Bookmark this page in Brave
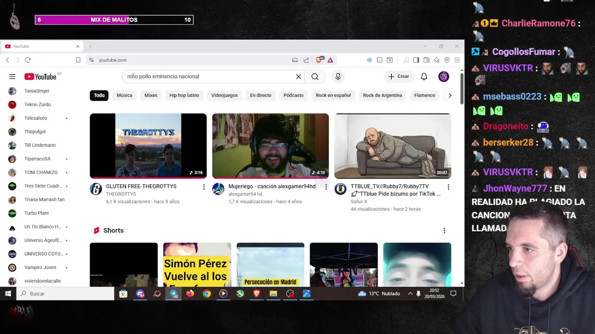The height and width of the screenshot is (334, 595). click(78, 60)
